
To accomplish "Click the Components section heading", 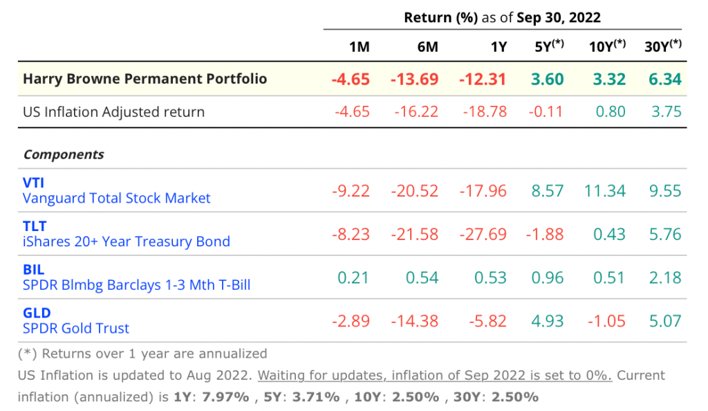I will (64, 154).
